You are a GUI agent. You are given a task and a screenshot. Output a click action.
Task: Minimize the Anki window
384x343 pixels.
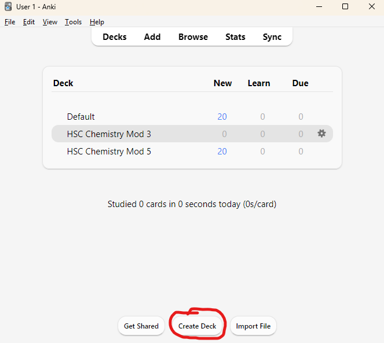pyautogui.click(x=319, y=6)
